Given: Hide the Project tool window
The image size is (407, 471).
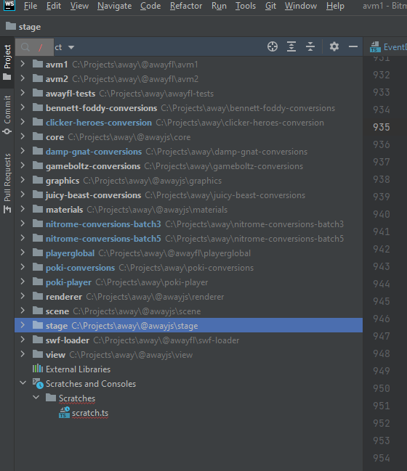Looking at the screenshot, I should coord(353,47).
